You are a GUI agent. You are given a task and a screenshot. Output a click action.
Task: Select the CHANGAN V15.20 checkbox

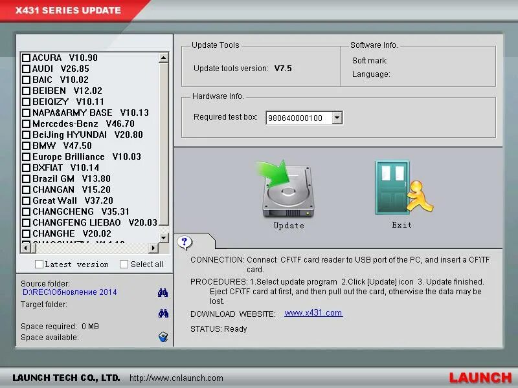[26, 189]
